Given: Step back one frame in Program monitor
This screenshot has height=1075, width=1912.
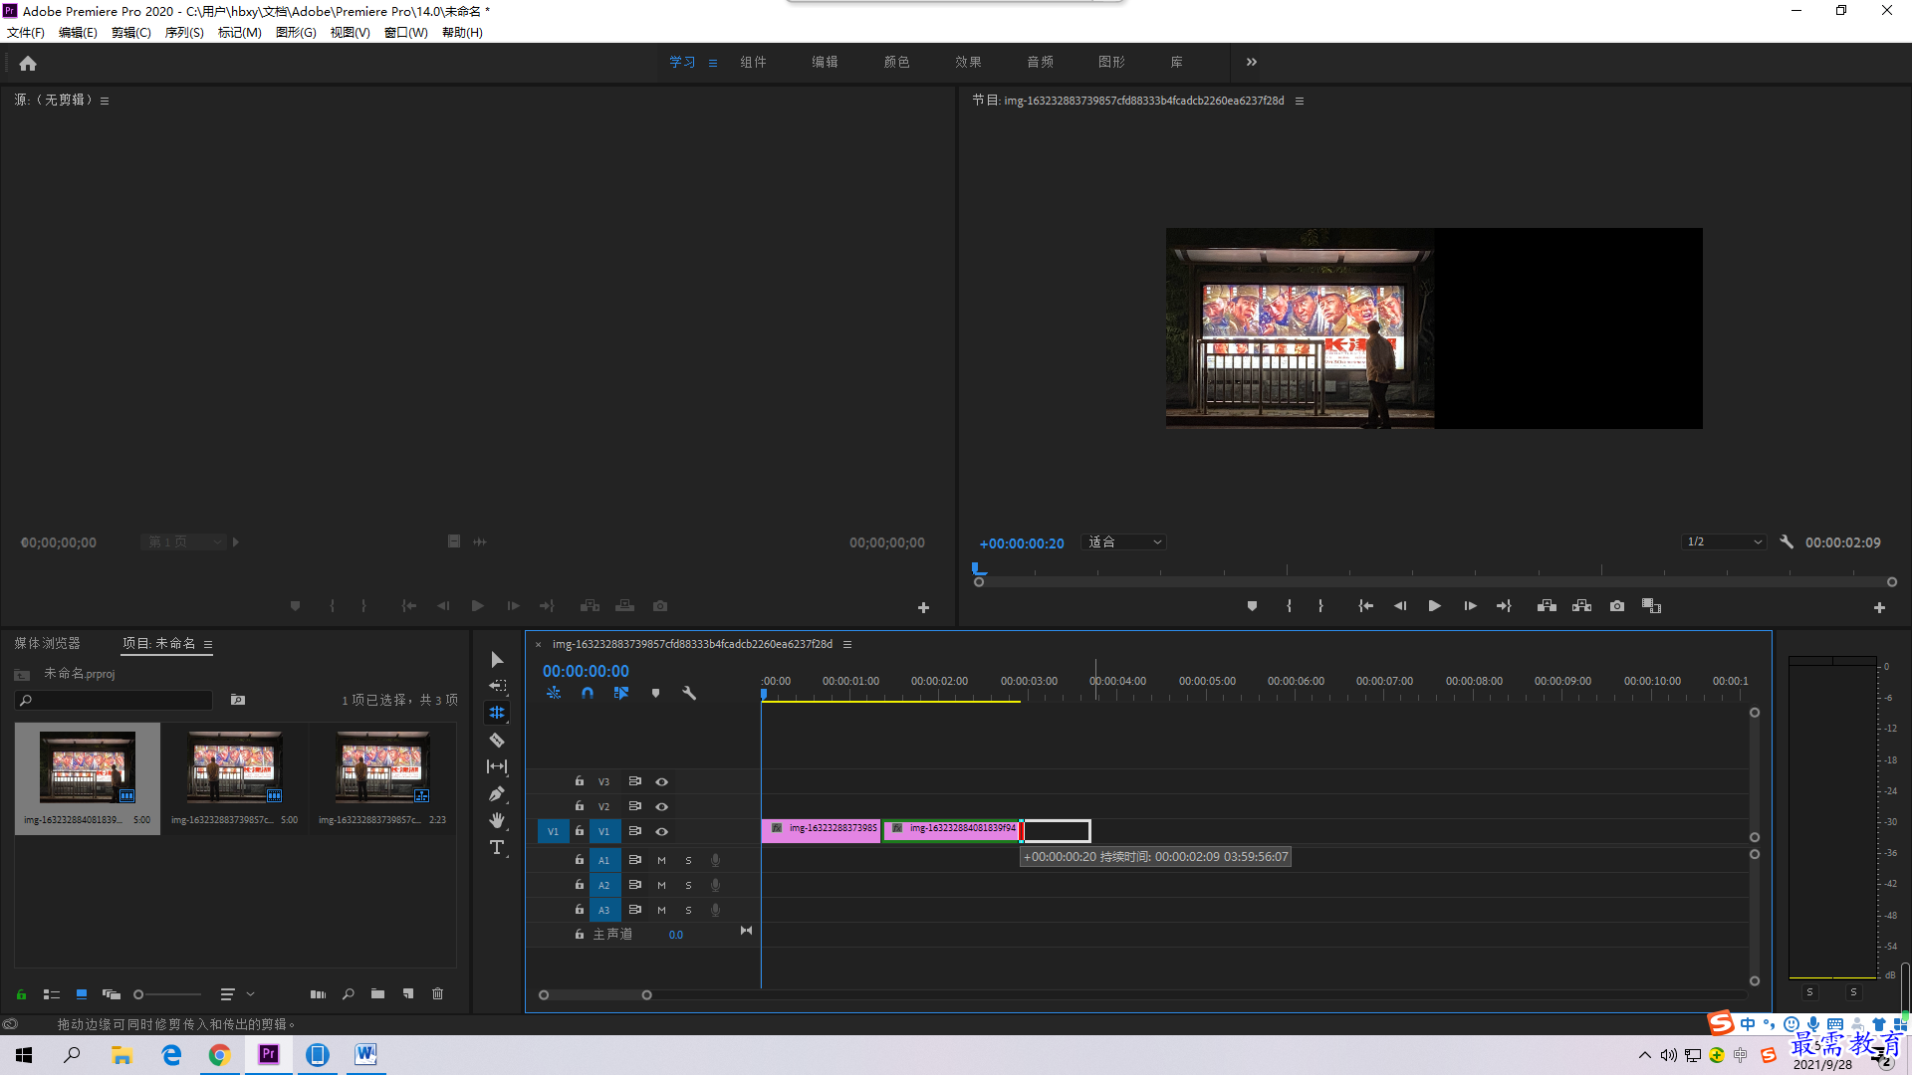Looking at the screenshot, I should [x=1400, y=606].
